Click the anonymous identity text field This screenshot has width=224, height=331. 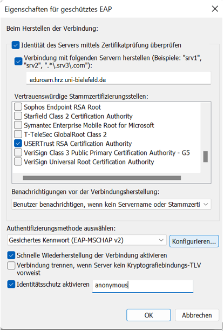(143, 287)
